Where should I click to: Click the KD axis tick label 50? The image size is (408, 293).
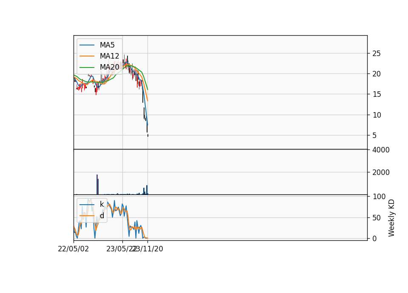point(377,218)
